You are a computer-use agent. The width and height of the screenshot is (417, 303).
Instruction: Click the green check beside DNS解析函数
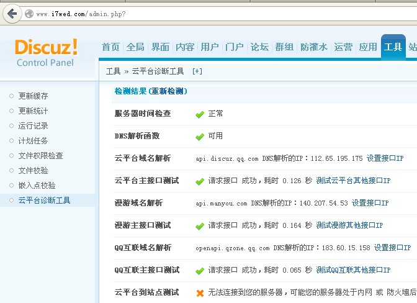200,137
